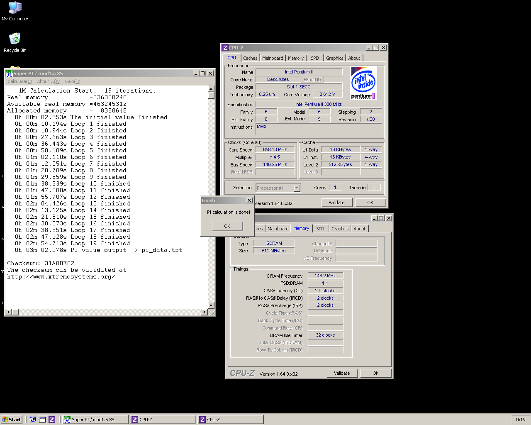Click the Multiplier x 4.5 value
The image size is (531, 425).
pyautogui.click(x=275, y=157)
